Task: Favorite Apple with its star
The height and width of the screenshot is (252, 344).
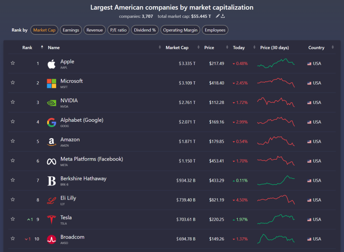Action: point(13,63)
